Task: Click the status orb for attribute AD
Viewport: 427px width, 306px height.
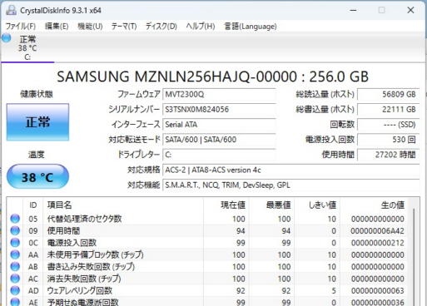Action: [x=15, y=290]
